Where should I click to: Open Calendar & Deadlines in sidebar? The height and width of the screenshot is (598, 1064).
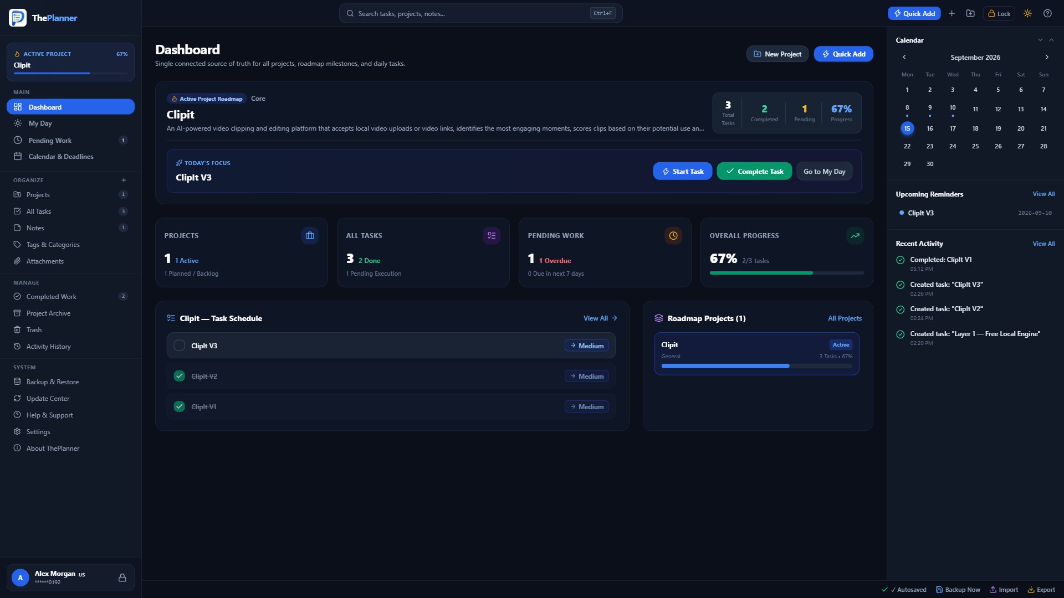point(70,157)
